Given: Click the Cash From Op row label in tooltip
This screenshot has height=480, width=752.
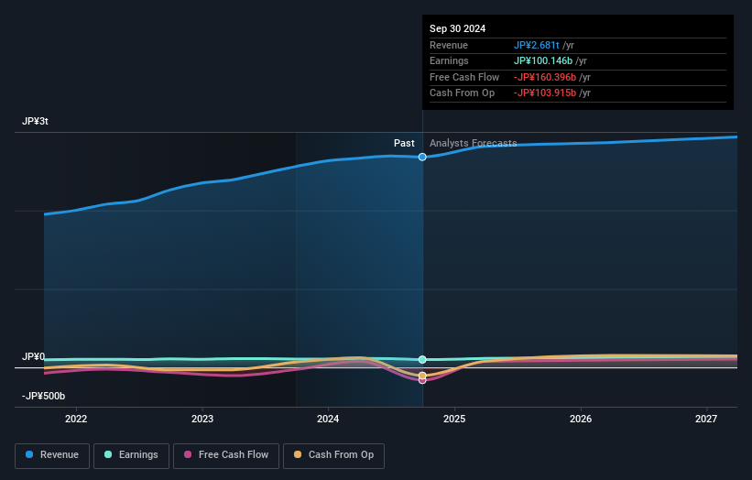Looking at the screenshot, I should [x=462, y=93].
